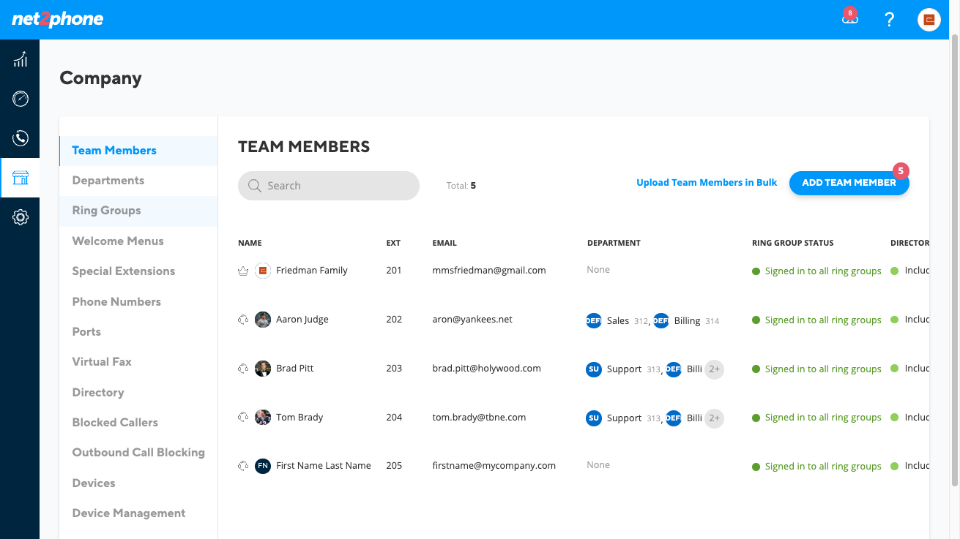Open the Departments menu item
The height and width of the screenshot is (539, 960).
(108, 181)
